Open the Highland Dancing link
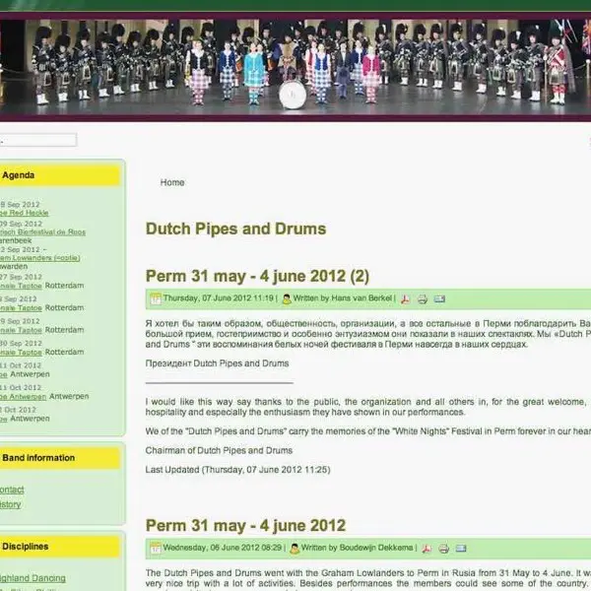Image resolution: width=591 pixels, height=591 pixels. [x=33, y=578]
